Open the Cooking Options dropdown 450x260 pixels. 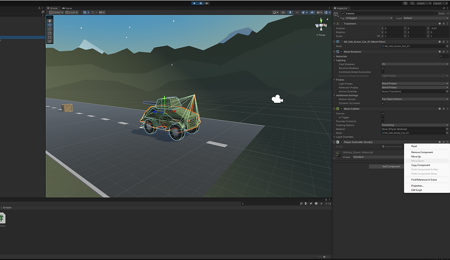415,125
